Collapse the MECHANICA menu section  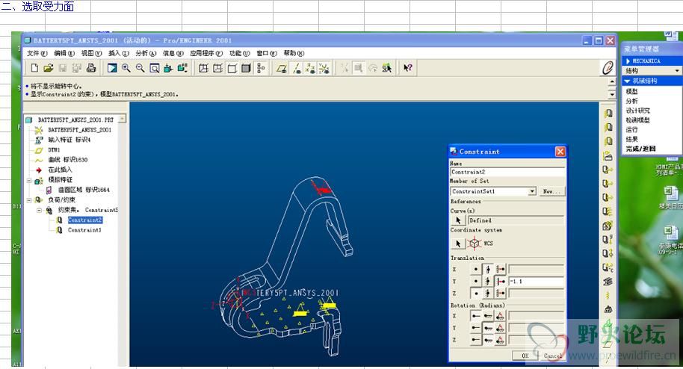(x=628, y=61)
